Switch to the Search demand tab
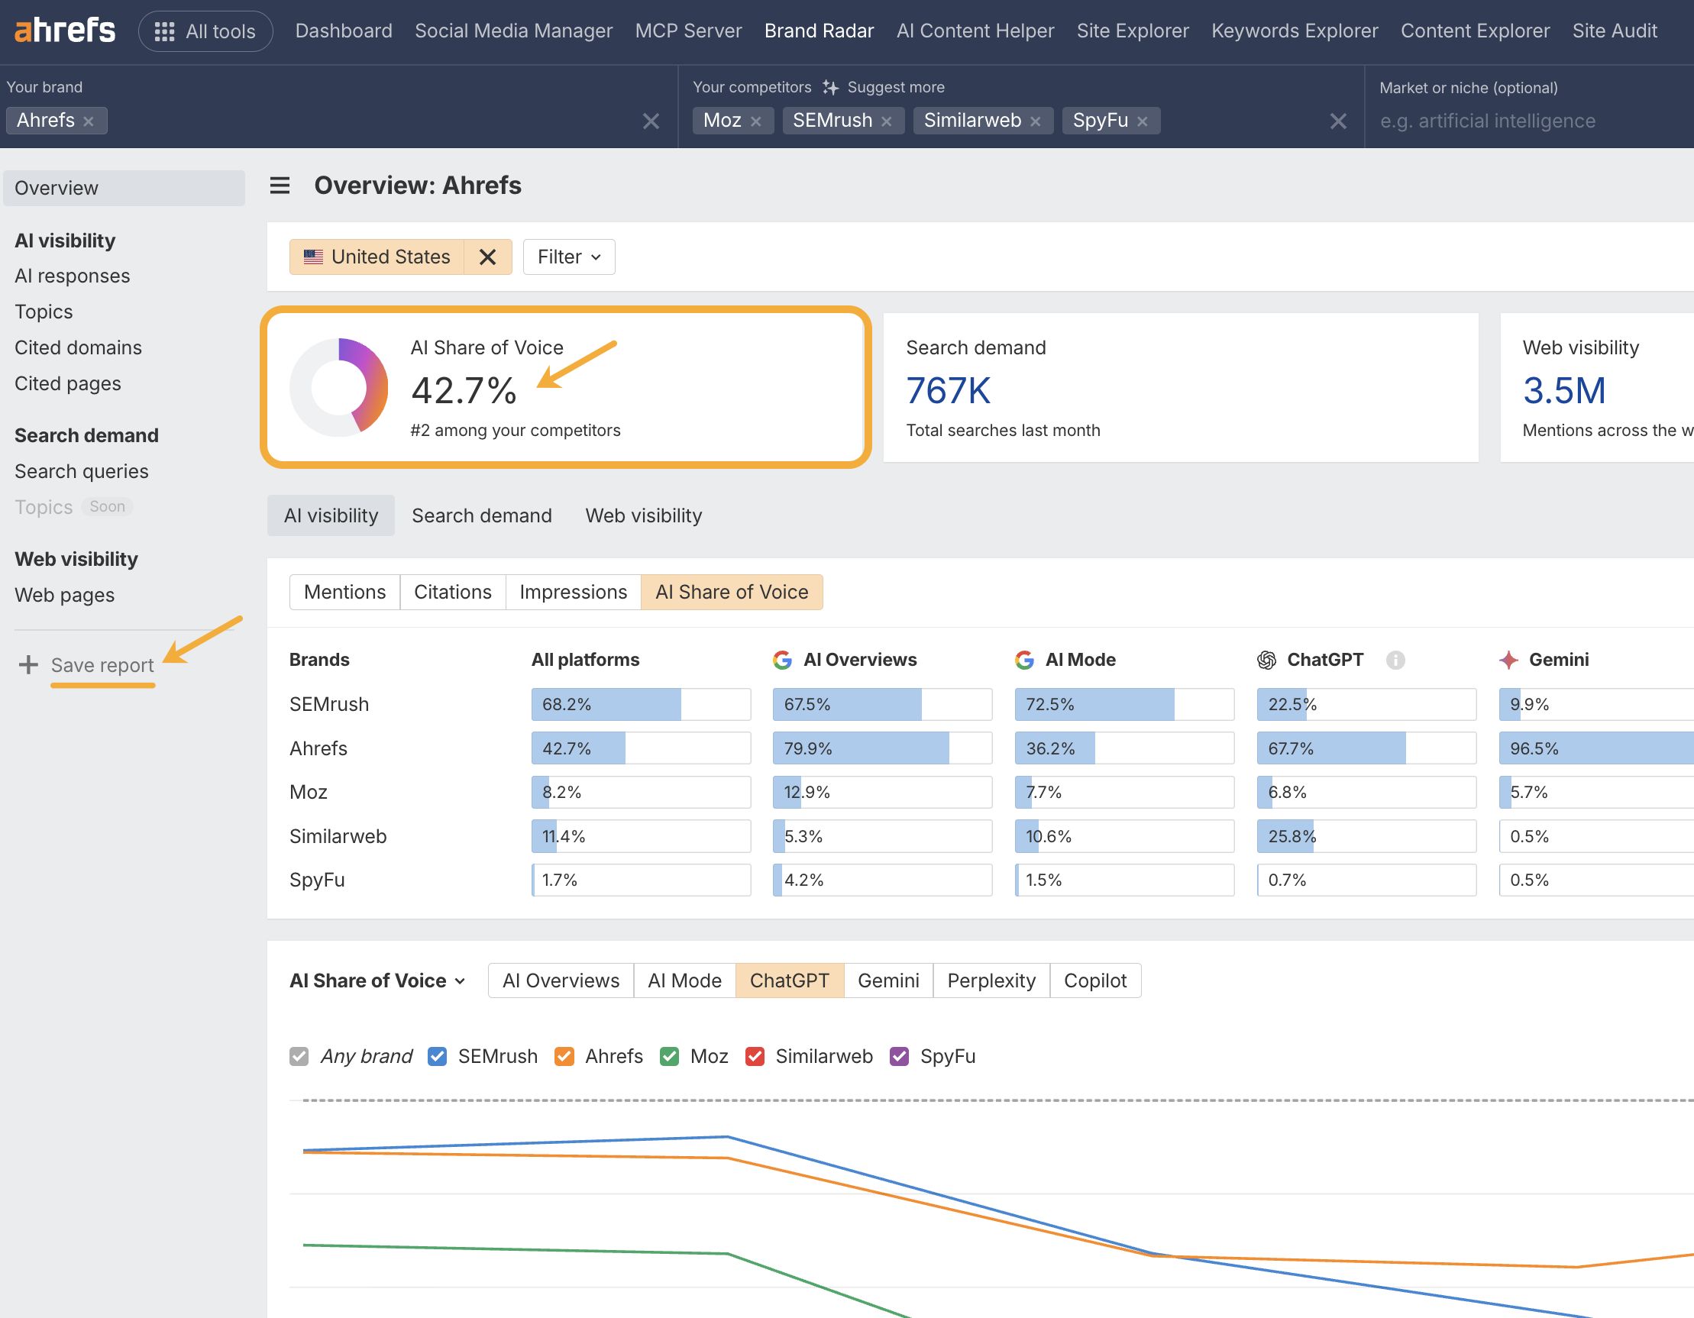The width and height of the screenshot is (1694, 1318). click(x=482, y=515)
